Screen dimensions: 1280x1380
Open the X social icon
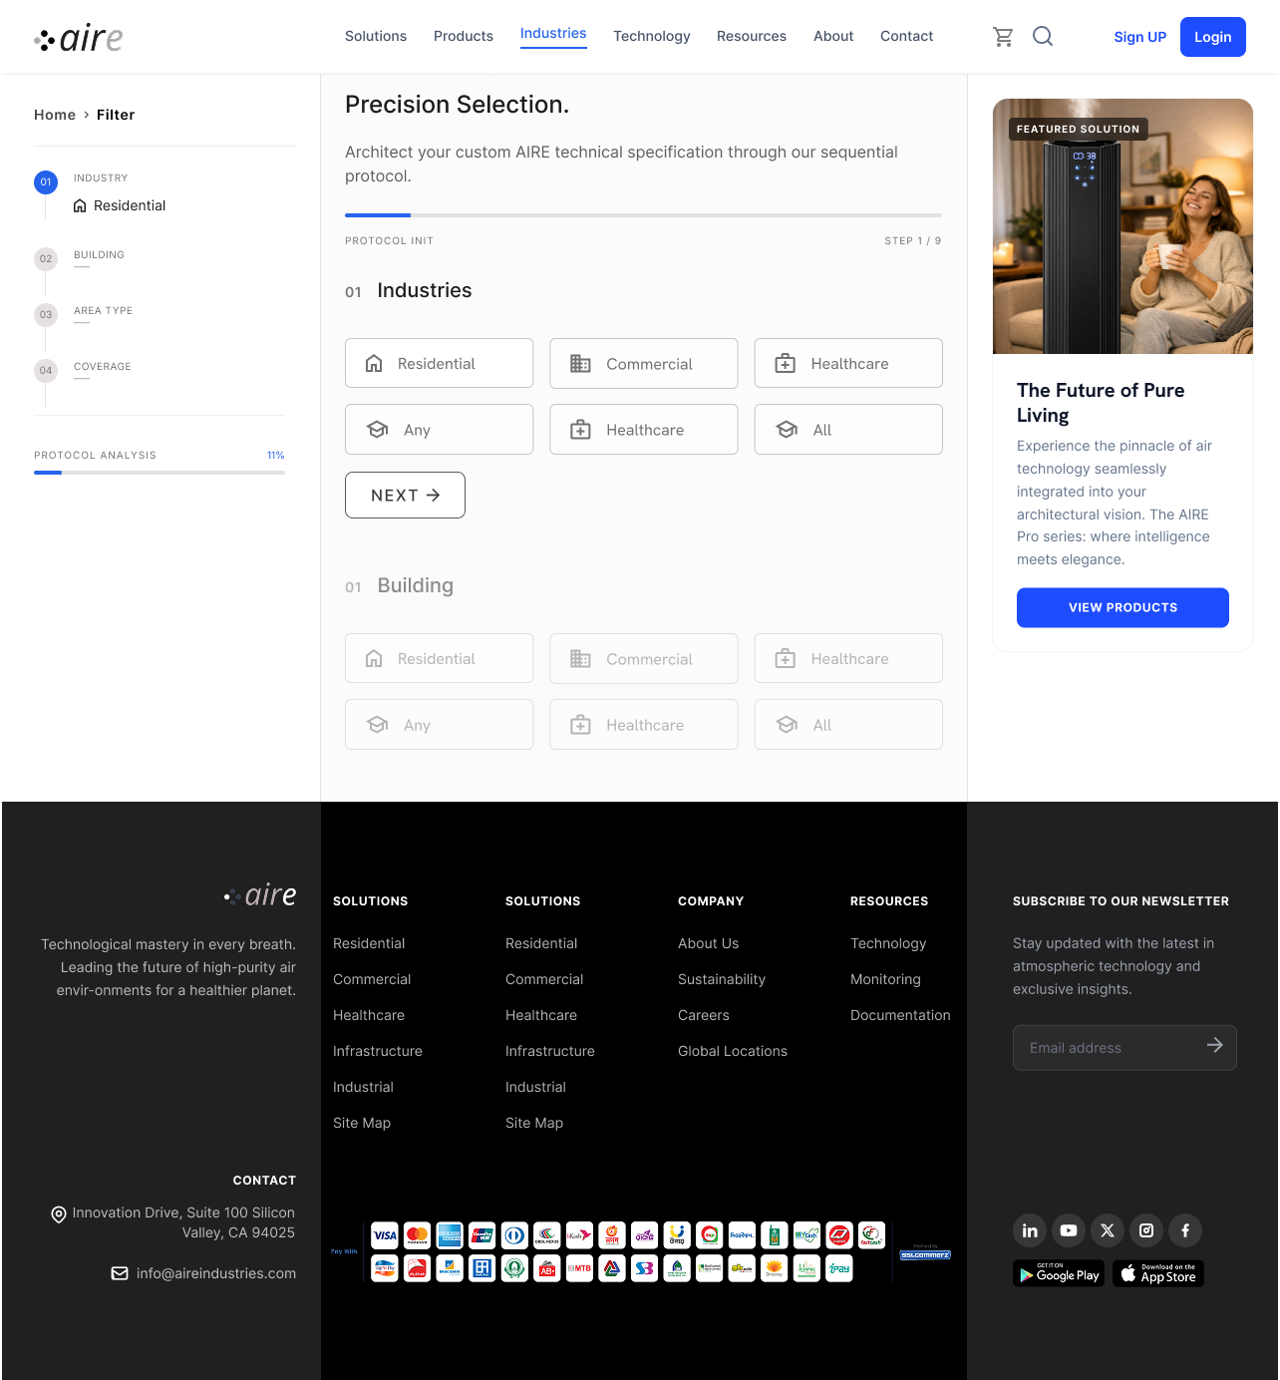pyautogui.click(x=1108, y=1230)
